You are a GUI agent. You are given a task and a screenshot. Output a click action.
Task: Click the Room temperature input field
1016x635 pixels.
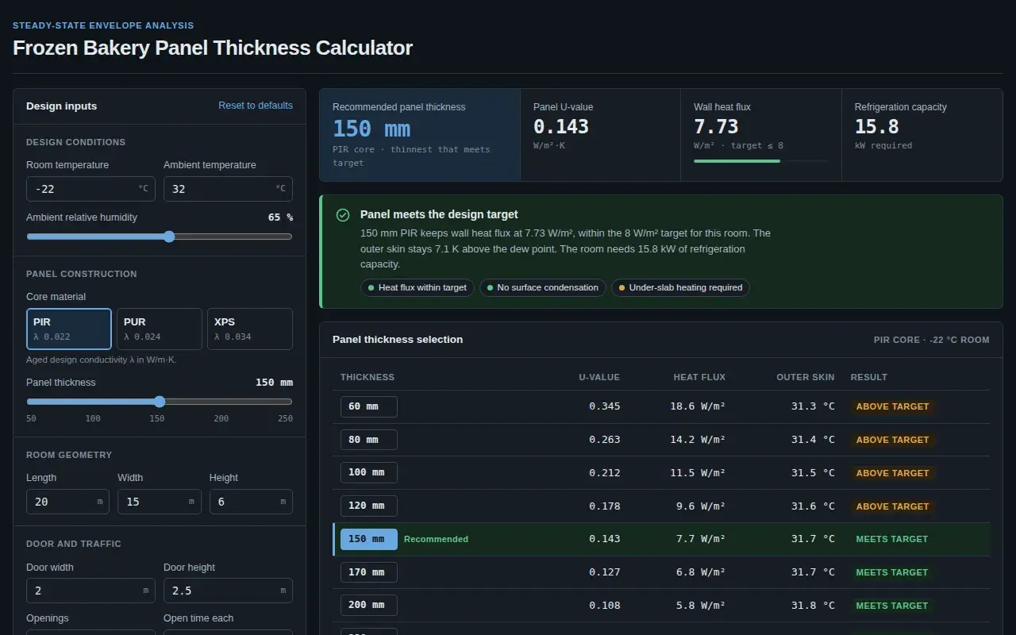[90, 189]
